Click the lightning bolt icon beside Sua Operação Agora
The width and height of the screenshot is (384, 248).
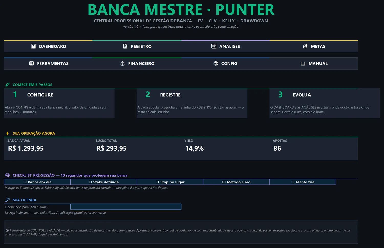coord(8,133)
